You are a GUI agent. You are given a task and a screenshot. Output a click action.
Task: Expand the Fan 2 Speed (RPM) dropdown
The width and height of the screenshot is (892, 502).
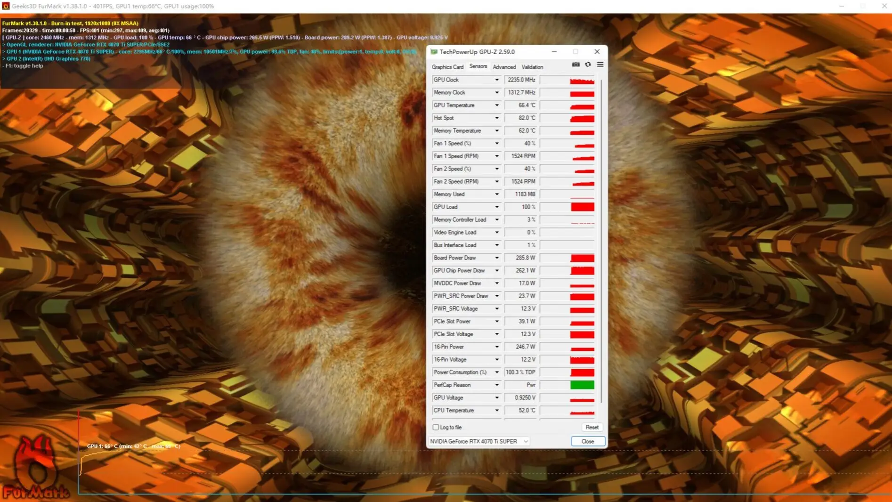pos(496,182)
